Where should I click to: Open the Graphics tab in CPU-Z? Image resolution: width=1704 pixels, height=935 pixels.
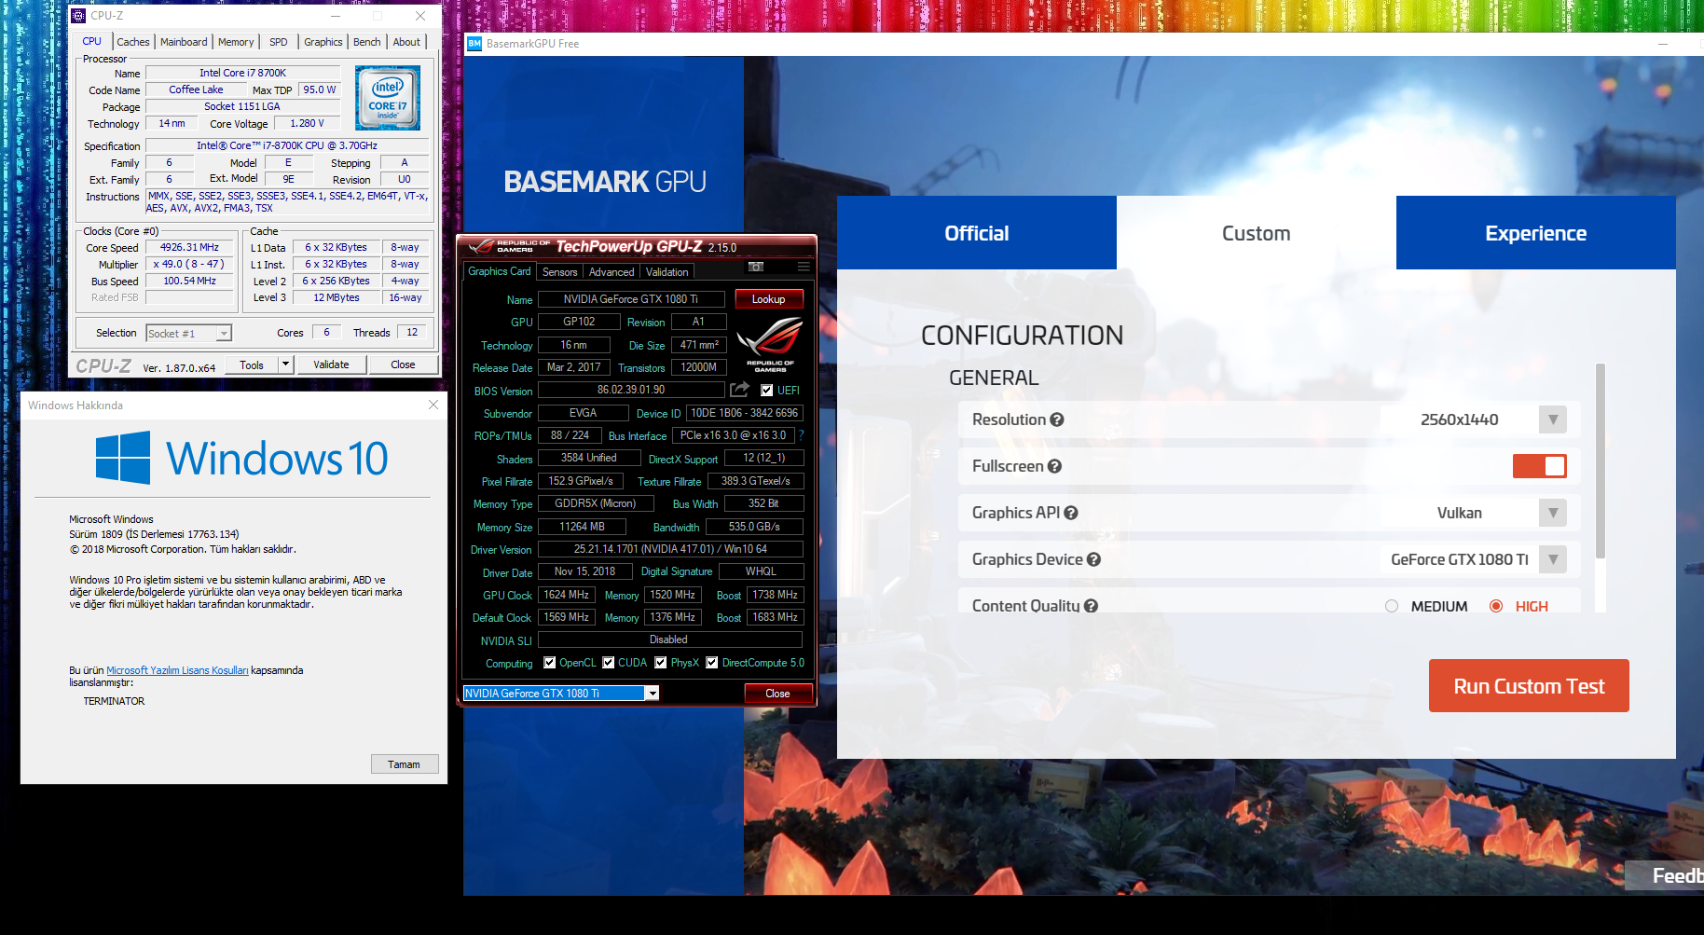coord(323,42)
